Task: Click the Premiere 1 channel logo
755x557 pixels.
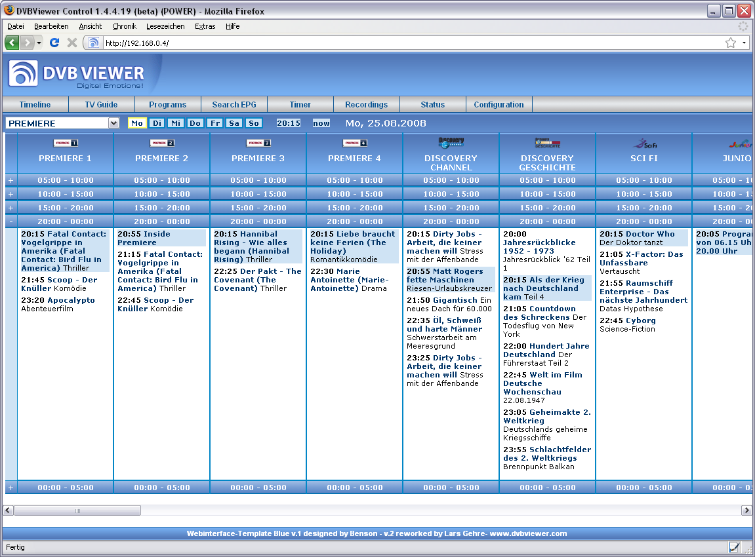Action: tap(66, 143)
